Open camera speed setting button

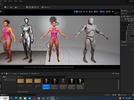(x=108, y=12)
